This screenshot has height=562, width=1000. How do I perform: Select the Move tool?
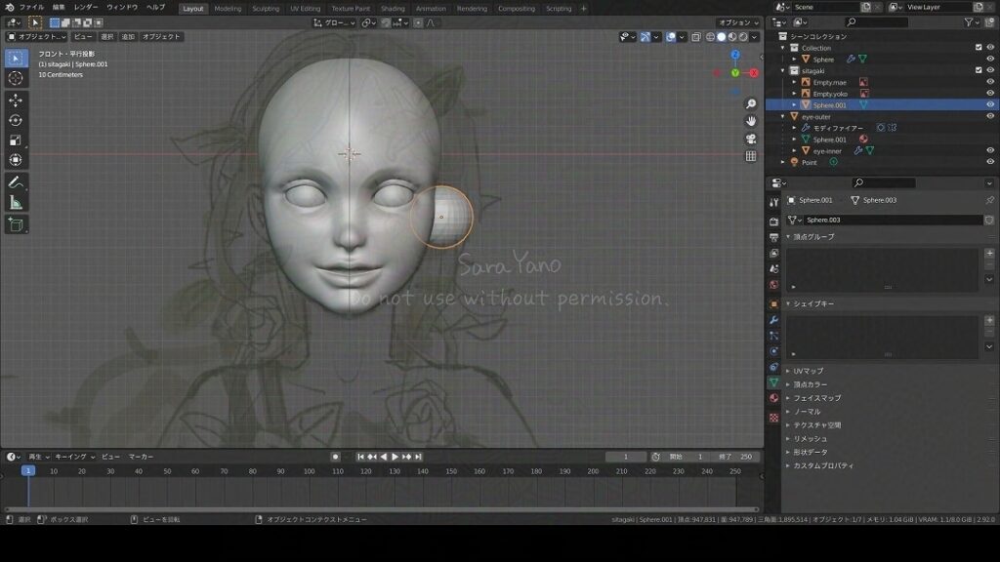point(16,100)
